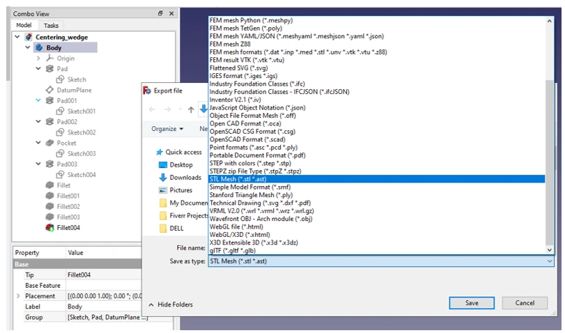This screenshot has width=565, height=333.
Task: Collapse the Pad node
Action: coord(38,68)
